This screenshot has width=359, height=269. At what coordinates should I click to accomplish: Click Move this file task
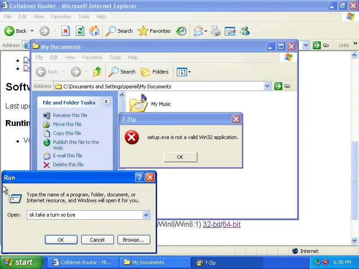coord(67,124)
